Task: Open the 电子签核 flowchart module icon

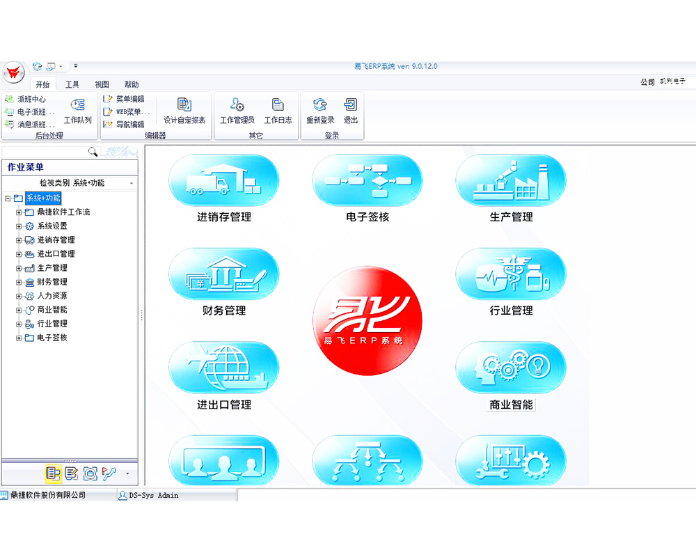Action: pos(367,180)
